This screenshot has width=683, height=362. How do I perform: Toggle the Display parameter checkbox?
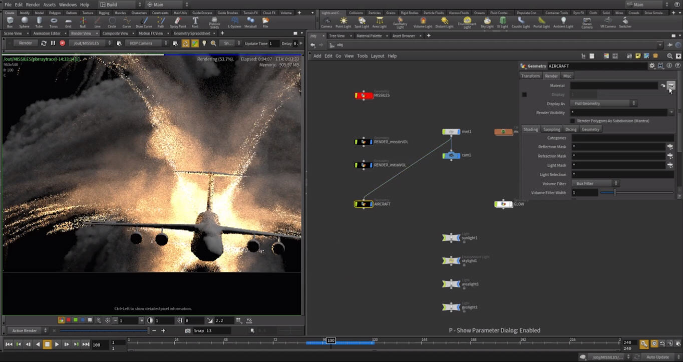[x=524, y=95]
